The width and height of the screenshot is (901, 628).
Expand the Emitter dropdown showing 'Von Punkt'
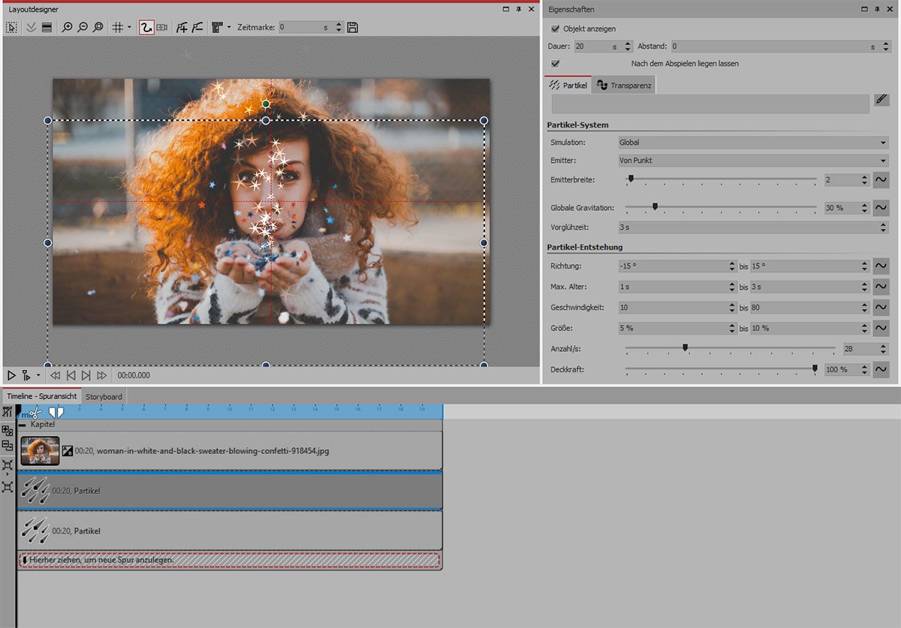click(x=752, y=161)
